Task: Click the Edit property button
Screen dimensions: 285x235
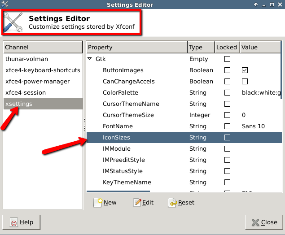Action: [x=143, y=203]
